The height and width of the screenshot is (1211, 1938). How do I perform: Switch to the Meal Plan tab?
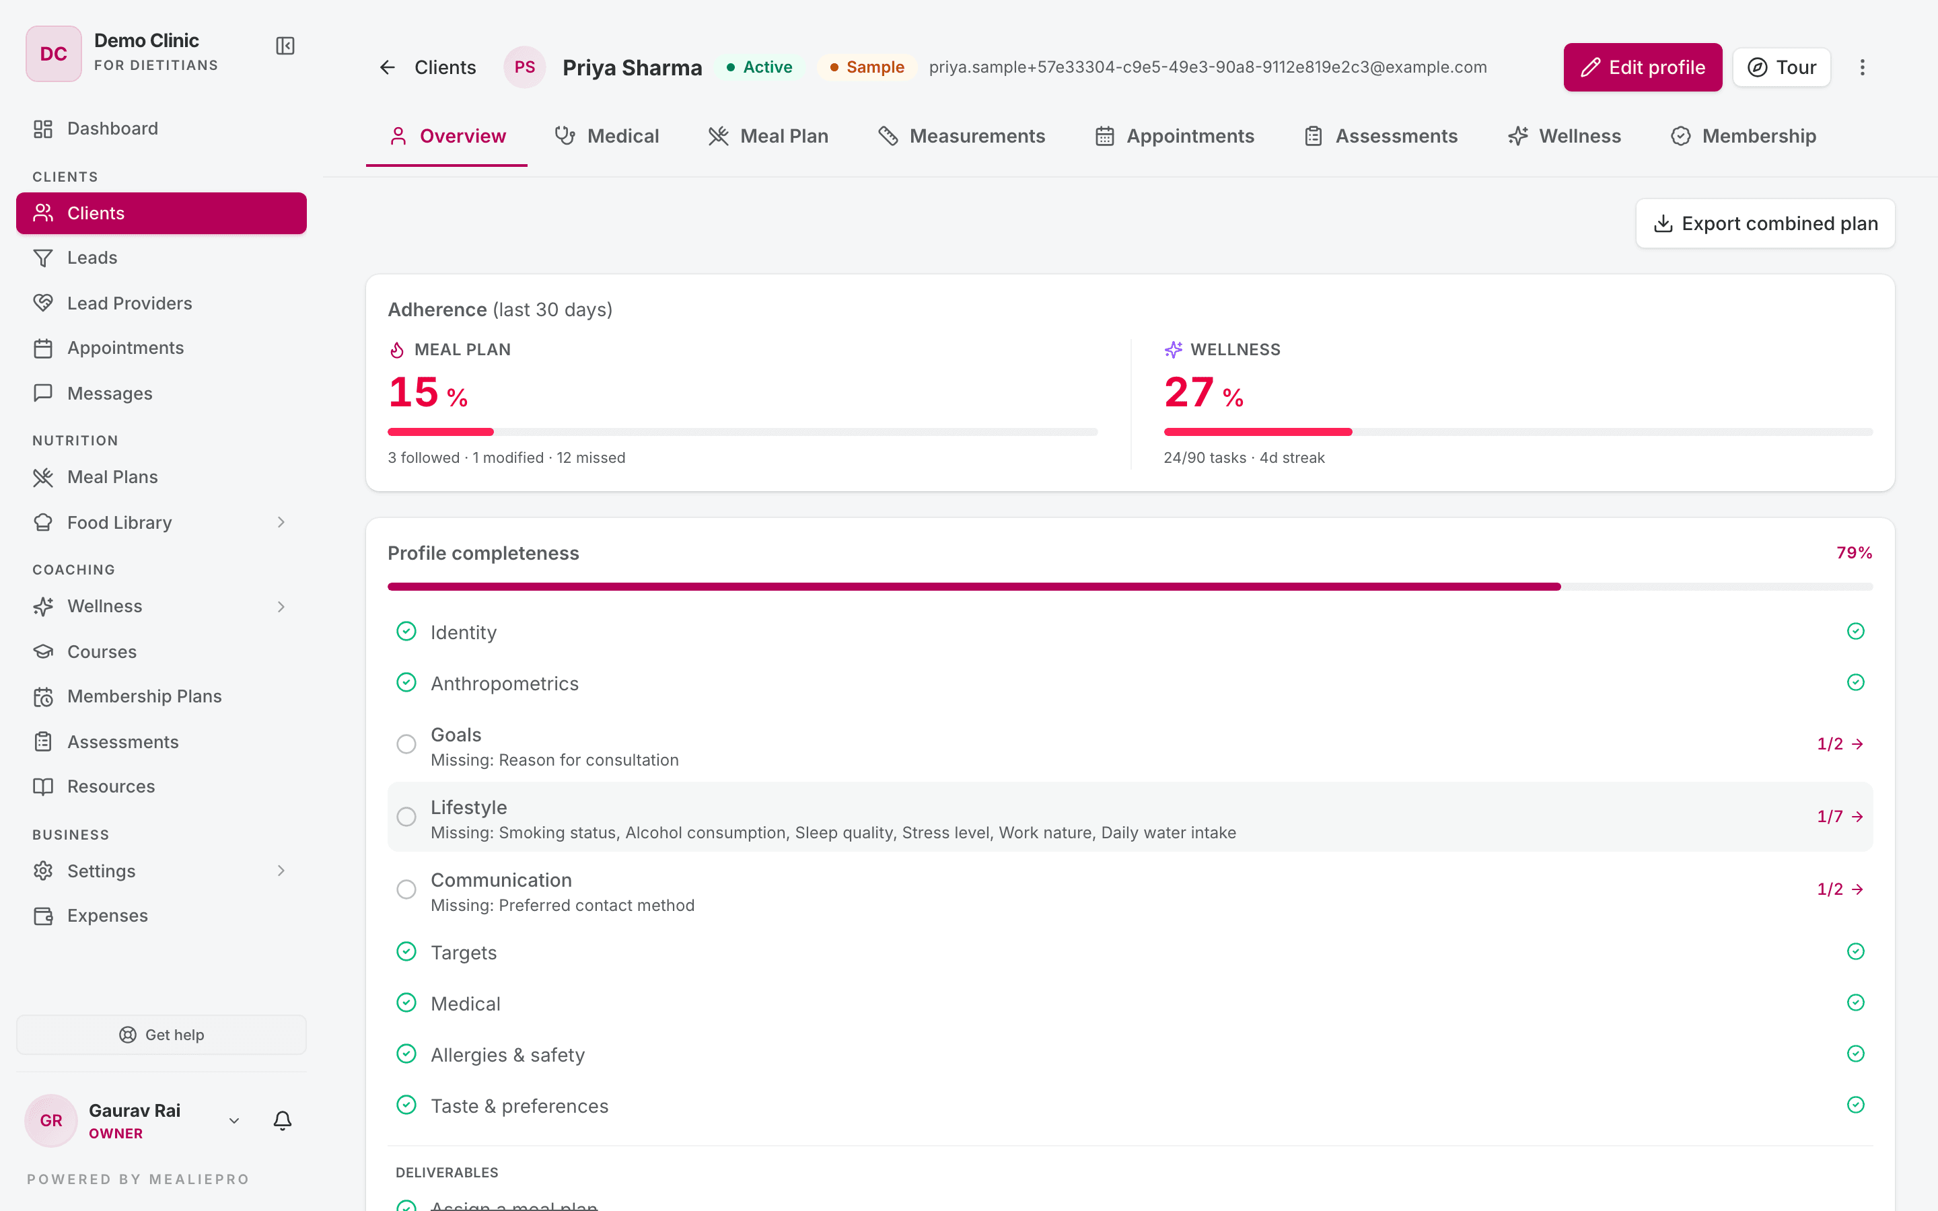tap(768, 136)
